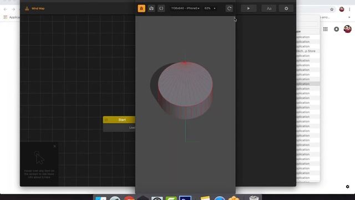Click the red handle atop the cylinder
The width and height of the screenshot is (355, 200).
(x=185, y=62)
